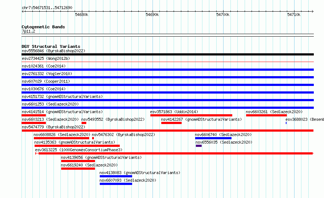This screenshot has height=198, width=324.
Task: Click the black bar of nsv5556846
Action: click(167, 54)
